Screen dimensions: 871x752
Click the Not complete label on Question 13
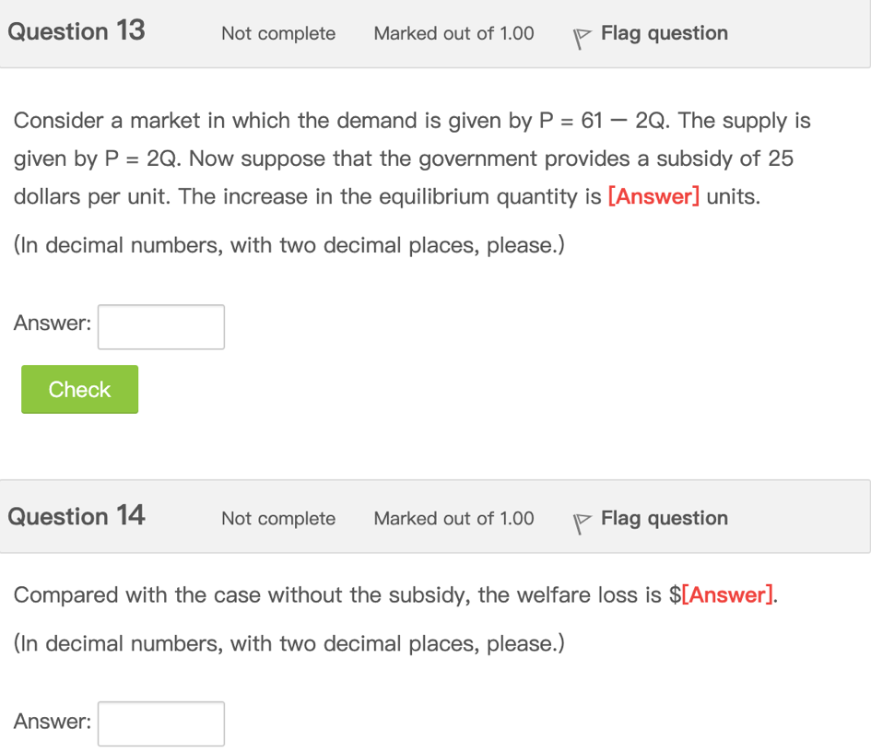[277, 33]
